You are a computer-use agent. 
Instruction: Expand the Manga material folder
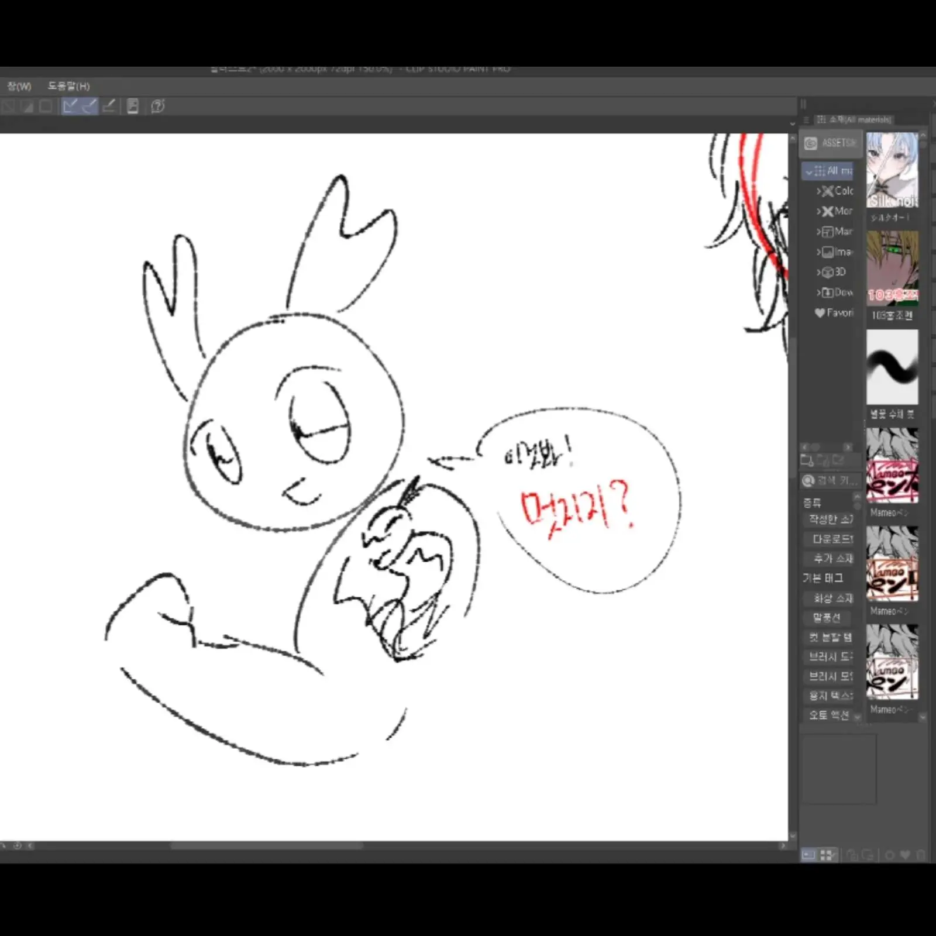[x=818, y=232]
